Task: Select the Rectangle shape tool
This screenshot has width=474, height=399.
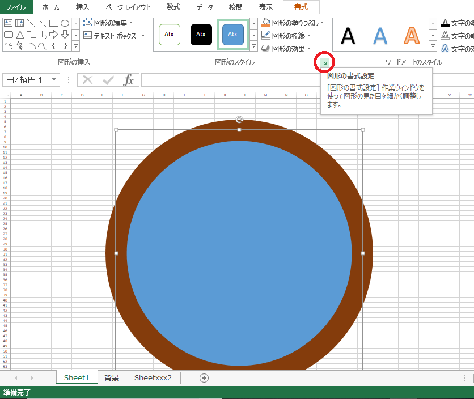Action: pyautogui.click(x=53, y=23)
